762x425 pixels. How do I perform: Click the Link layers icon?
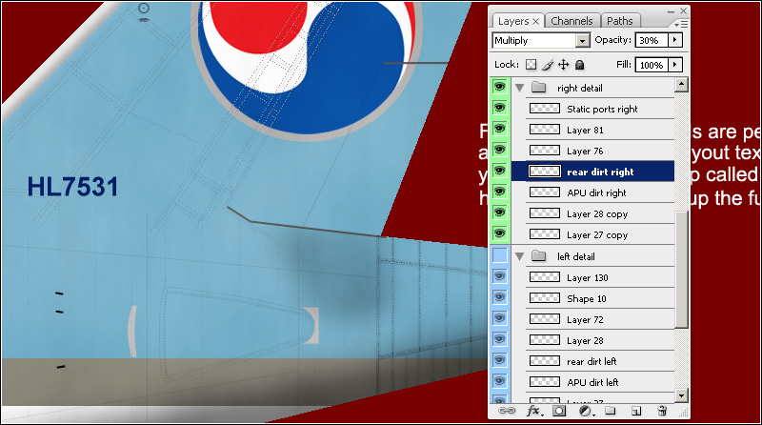pyautogui.click(x=507, y=411)
